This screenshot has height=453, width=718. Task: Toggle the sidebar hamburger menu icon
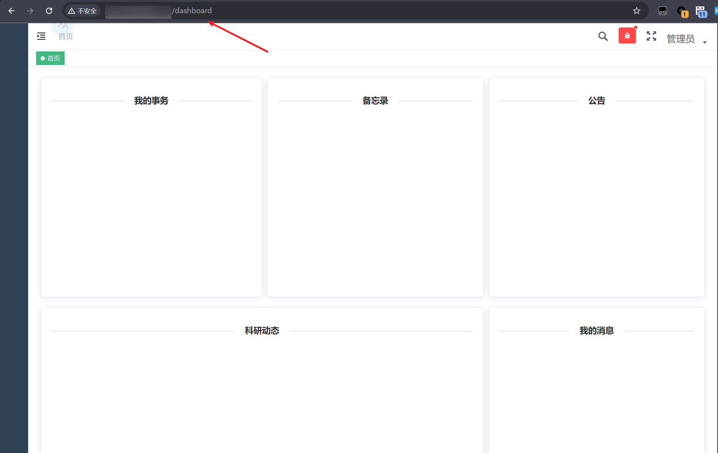[x=41, y=36]
